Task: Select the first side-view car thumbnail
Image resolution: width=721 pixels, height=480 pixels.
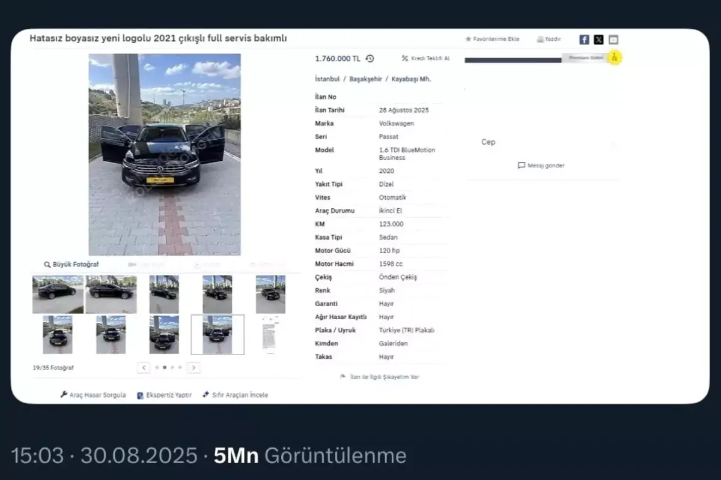Action: pos(58,295)
